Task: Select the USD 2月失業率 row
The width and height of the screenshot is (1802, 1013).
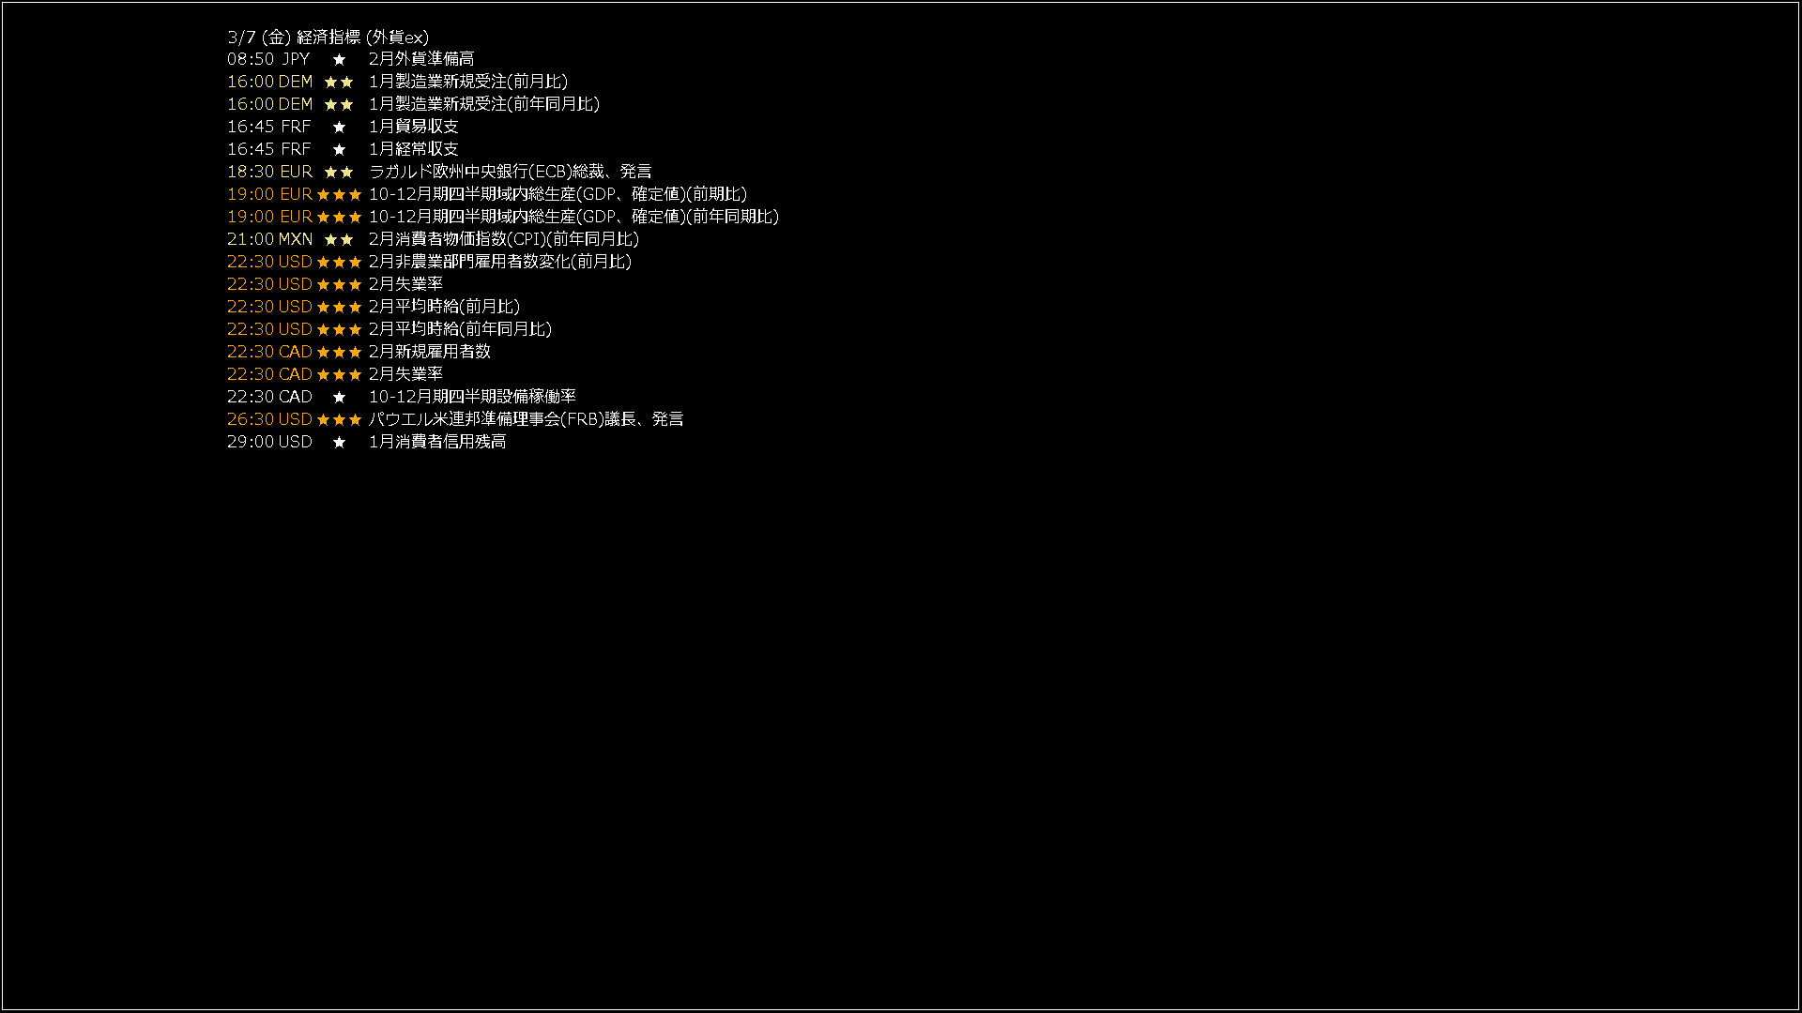Action: coord(335,284)
